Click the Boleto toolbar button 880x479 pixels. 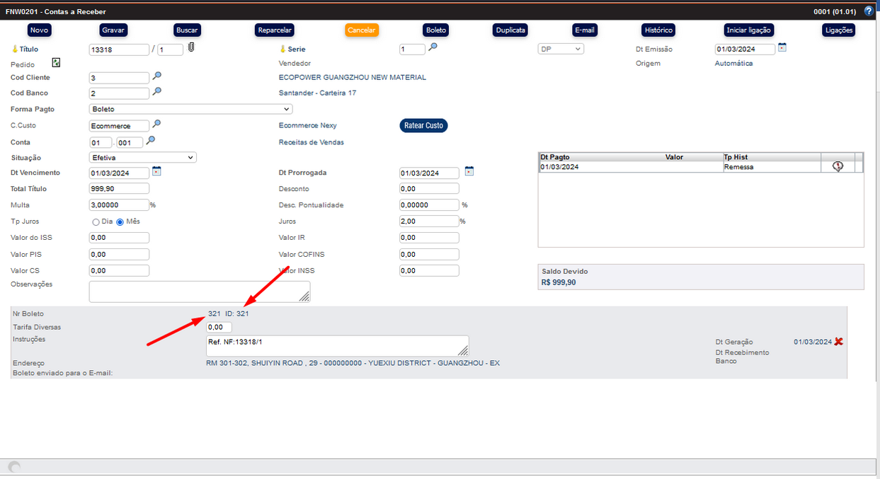(435, 30)
